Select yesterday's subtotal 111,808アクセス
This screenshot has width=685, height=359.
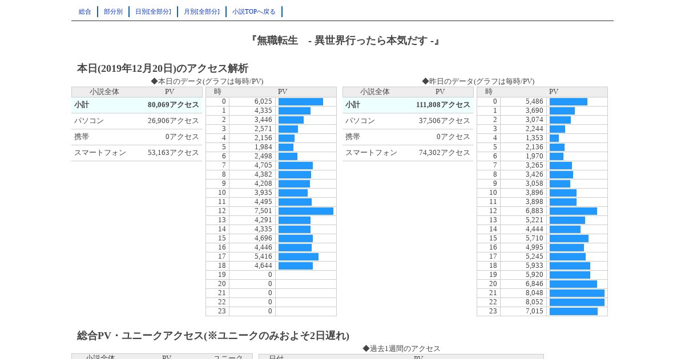click(x=443, y=105)
